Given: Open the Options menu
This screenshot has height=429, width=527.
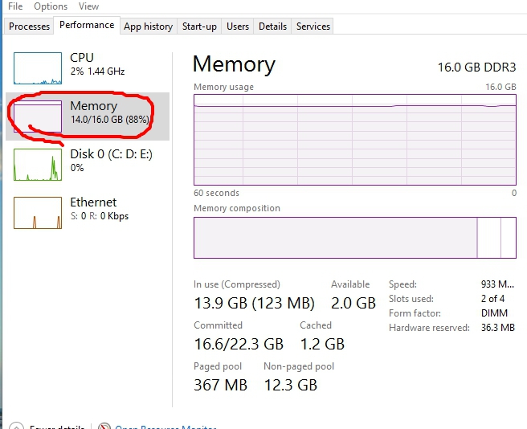Looking at the screenshot, I should coord(51,6).
